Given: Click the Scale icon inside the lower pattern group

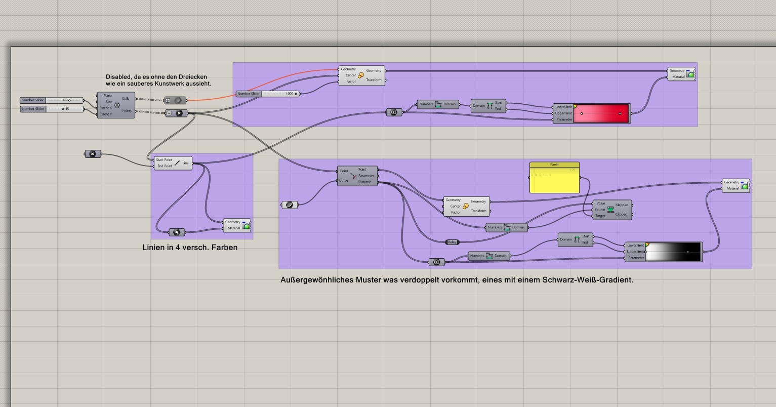Looking at the screenshot, I should 466,207.
